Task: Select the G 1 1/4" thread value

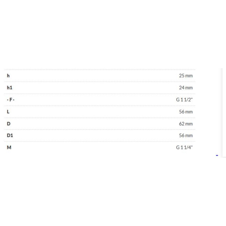Action: tap(184, 147)
